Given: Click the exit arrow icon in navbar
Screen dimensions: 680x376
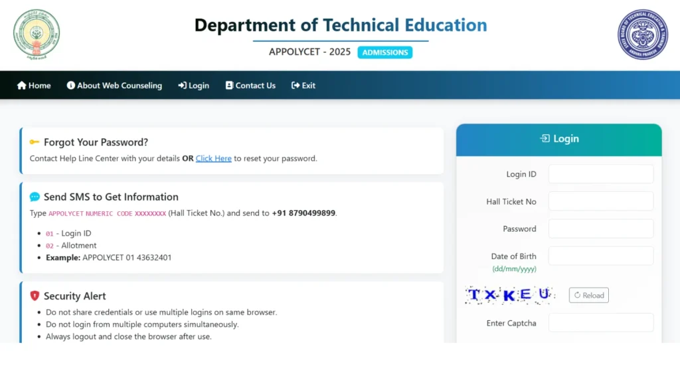Looking at the screenshot, I should [x=296, y=86].
